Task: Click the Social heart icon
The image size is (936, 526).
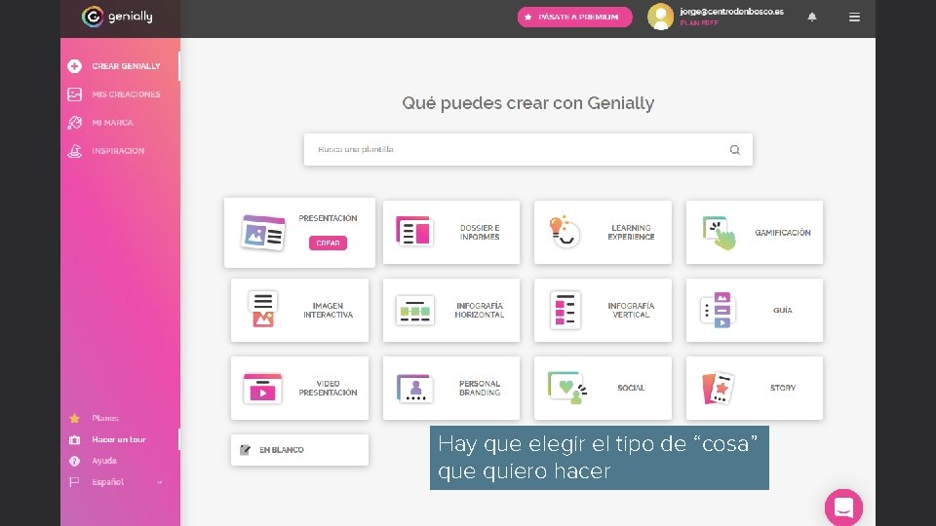Action: coord(566,388)
